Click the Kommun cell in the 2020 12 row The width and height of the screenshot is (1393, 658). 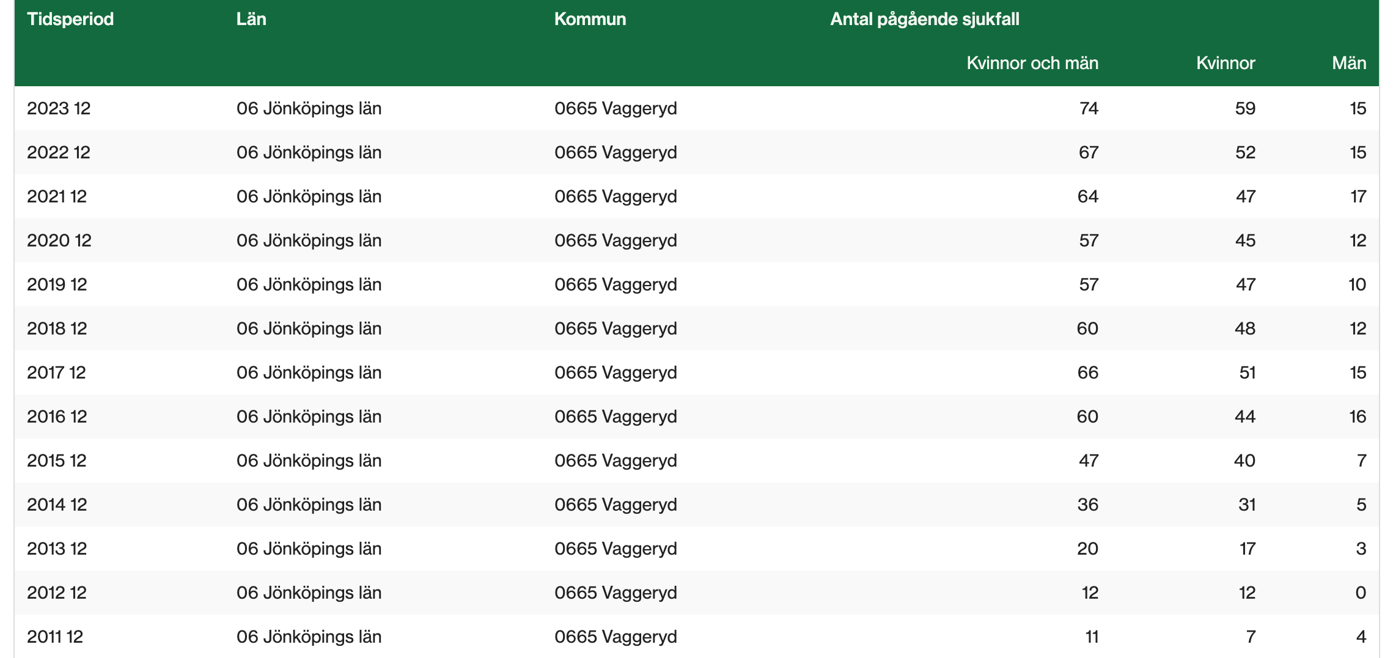click(x=616, y=240)
